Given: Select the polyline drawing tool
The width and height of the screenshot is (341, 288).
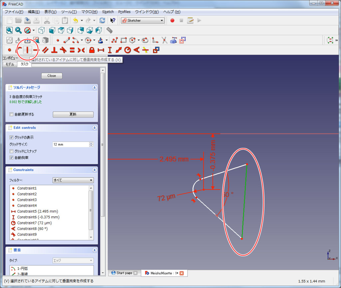Looking at the screenshot, I should tap(115, 40).
